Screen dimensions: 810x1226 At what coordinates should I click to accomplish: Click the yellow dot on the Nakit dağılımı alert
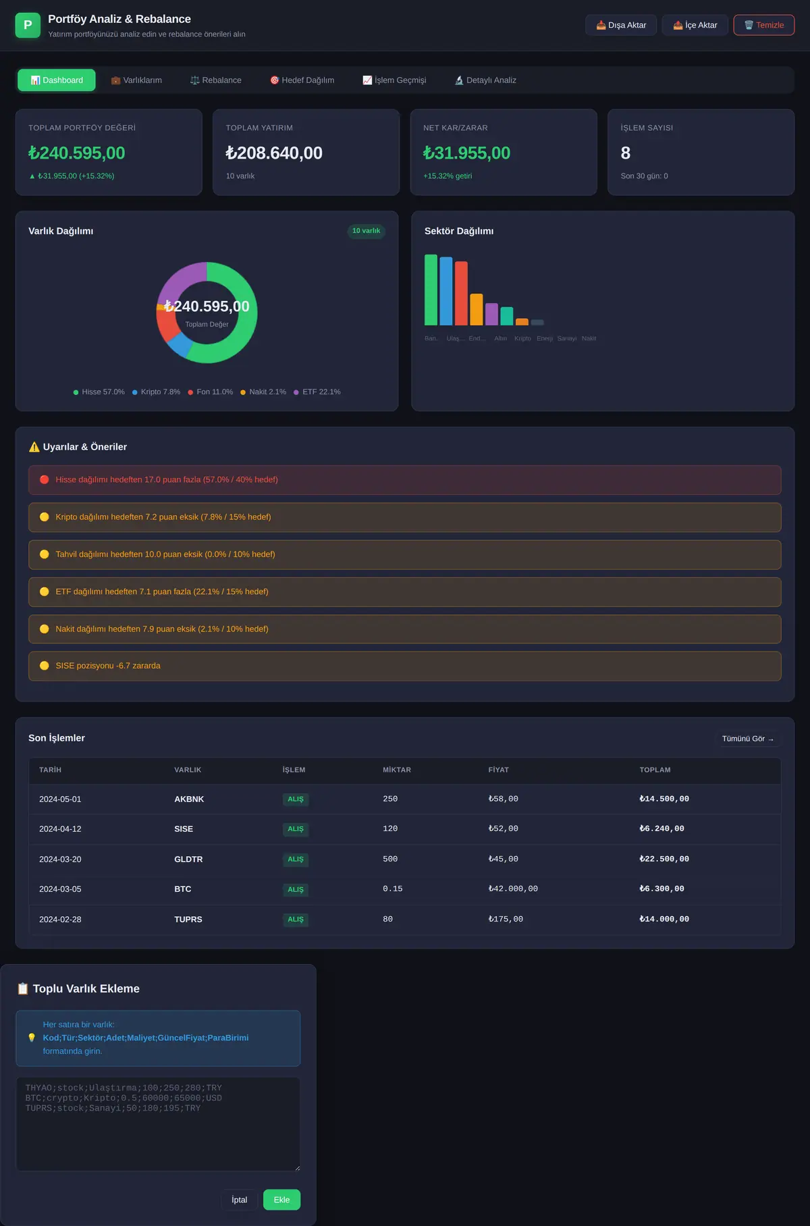coord(45,629)
